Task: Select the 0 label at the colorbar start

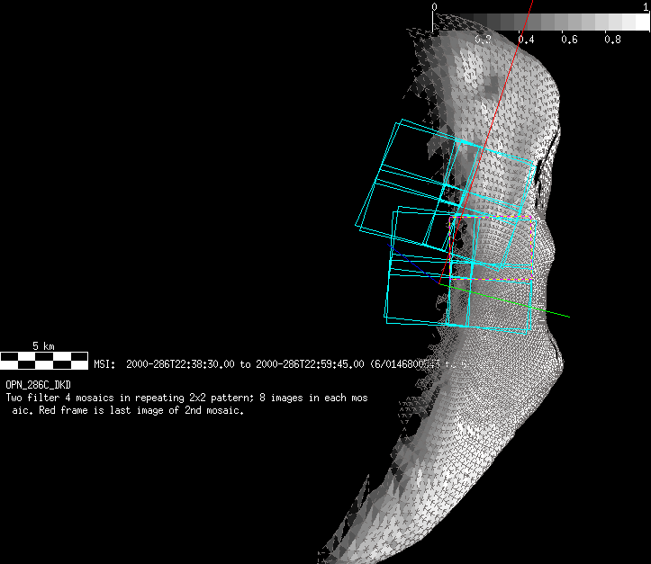Action: tap(435, 7)
